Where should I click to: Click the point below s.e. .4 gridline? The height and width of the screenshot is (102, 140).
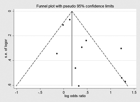pos(75,68)
